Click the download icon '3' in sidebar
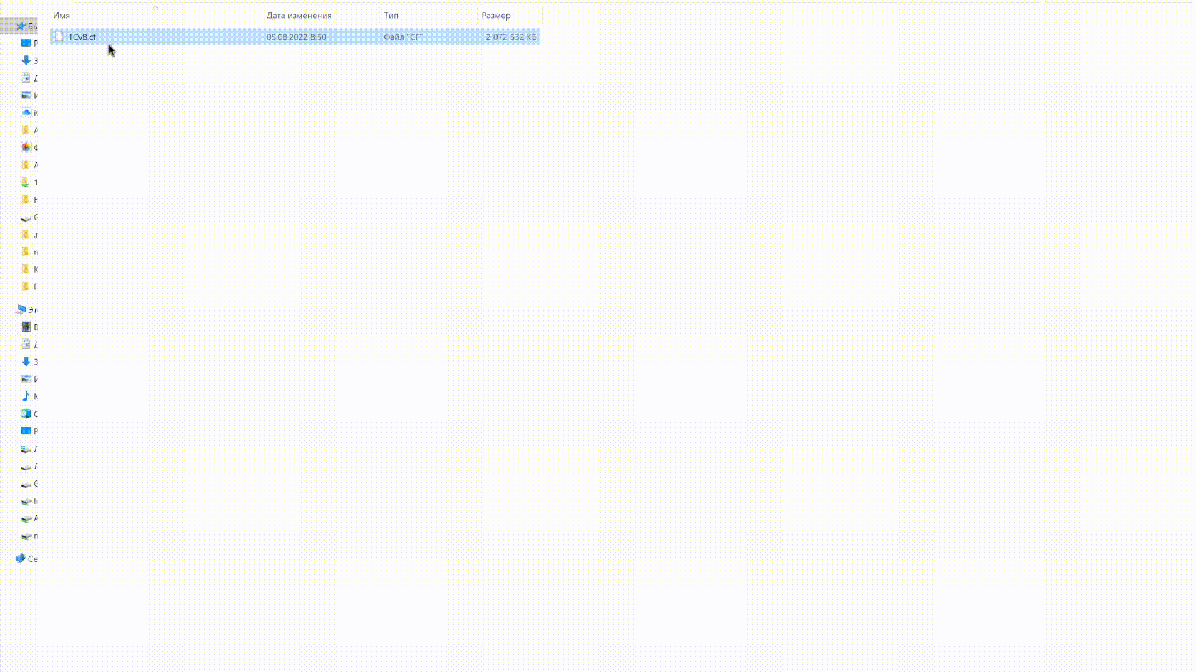The width and height of the screenshot is (1196, 672). click(x=26, y=60)
